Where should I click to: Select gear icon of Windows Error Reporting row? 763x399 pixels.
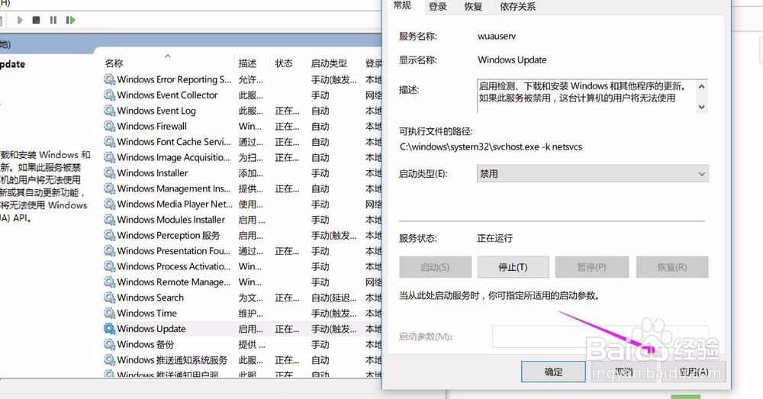(x=109, y=79)
